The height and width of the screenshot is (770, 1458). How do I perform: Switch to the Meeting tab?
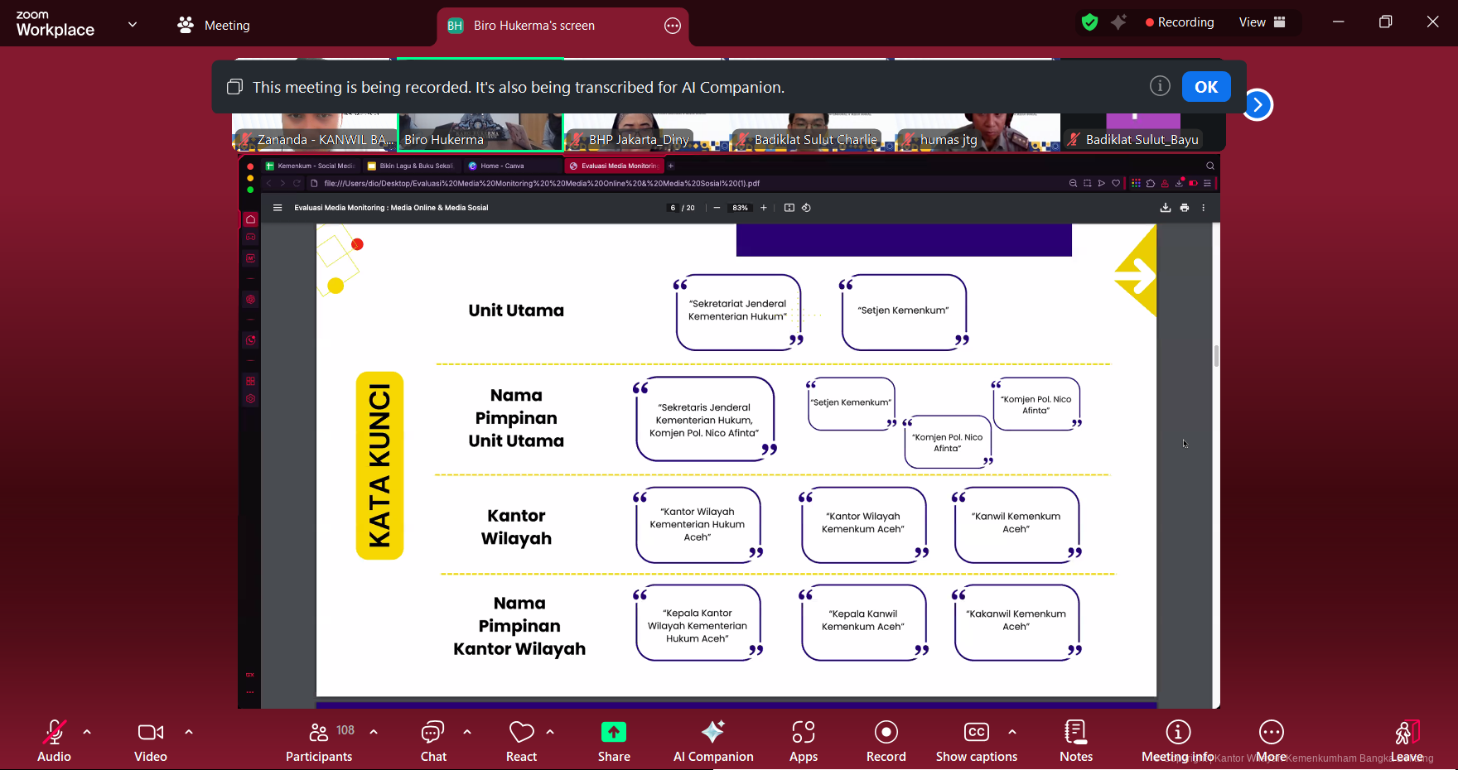pyautogui.click(x=214, y=26)
